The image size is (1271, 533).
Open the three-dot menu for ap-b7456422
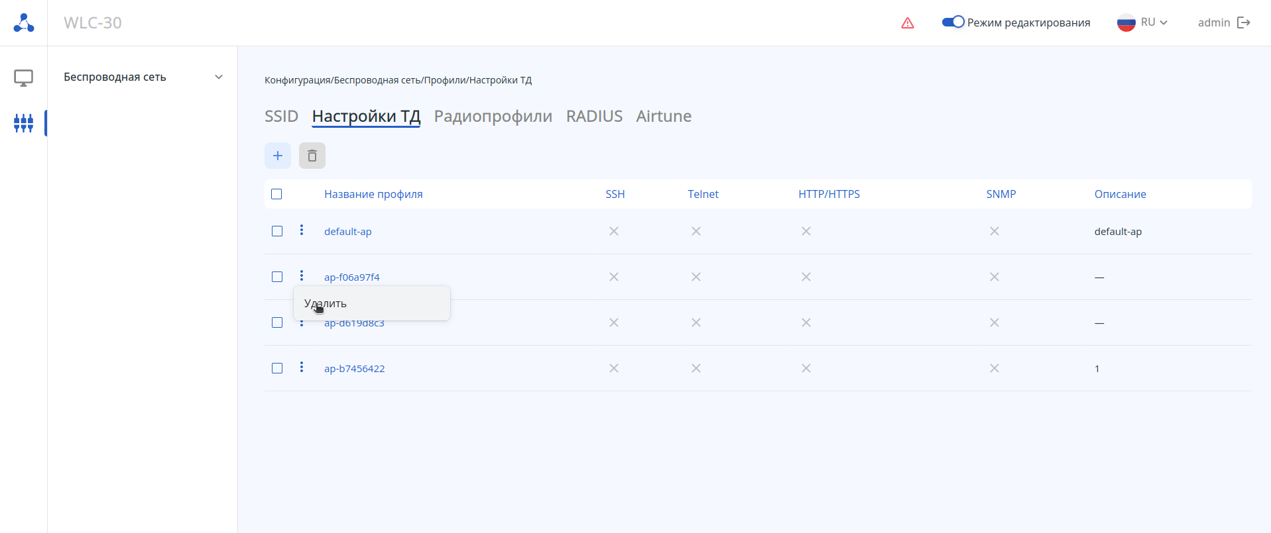coord(302,367)
